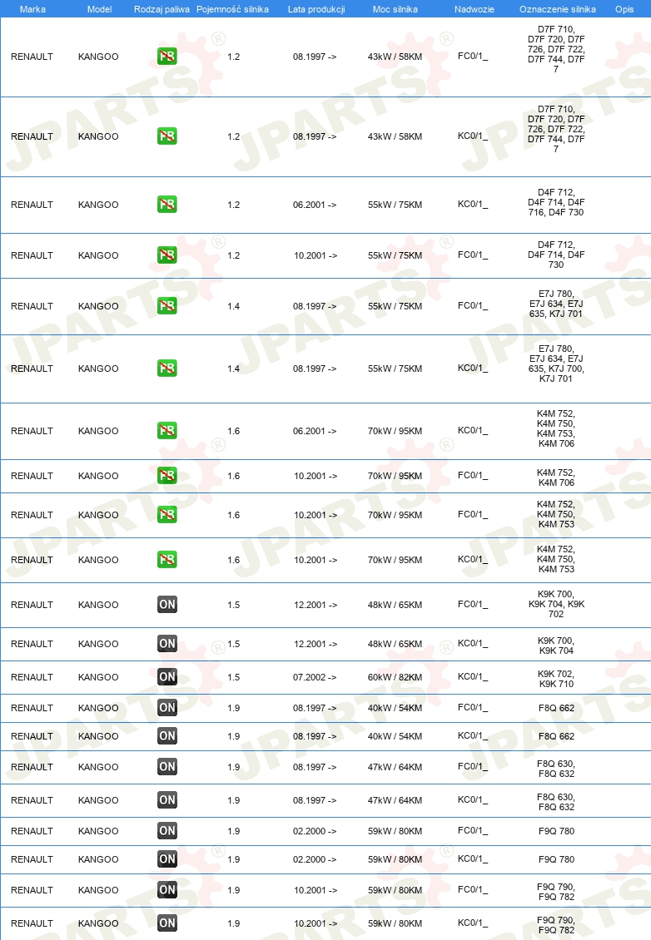Click petrol icon in K4M 752, K4M 706 row
The height and width of the screenshot is (940, 651).
tap(166, 475)
